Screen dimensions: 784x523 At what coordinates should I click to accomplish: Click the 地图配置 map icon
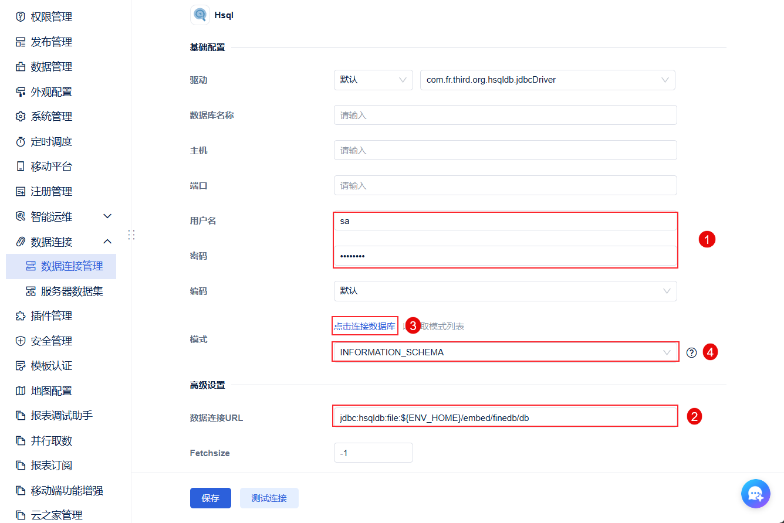[x=21, y=391]
